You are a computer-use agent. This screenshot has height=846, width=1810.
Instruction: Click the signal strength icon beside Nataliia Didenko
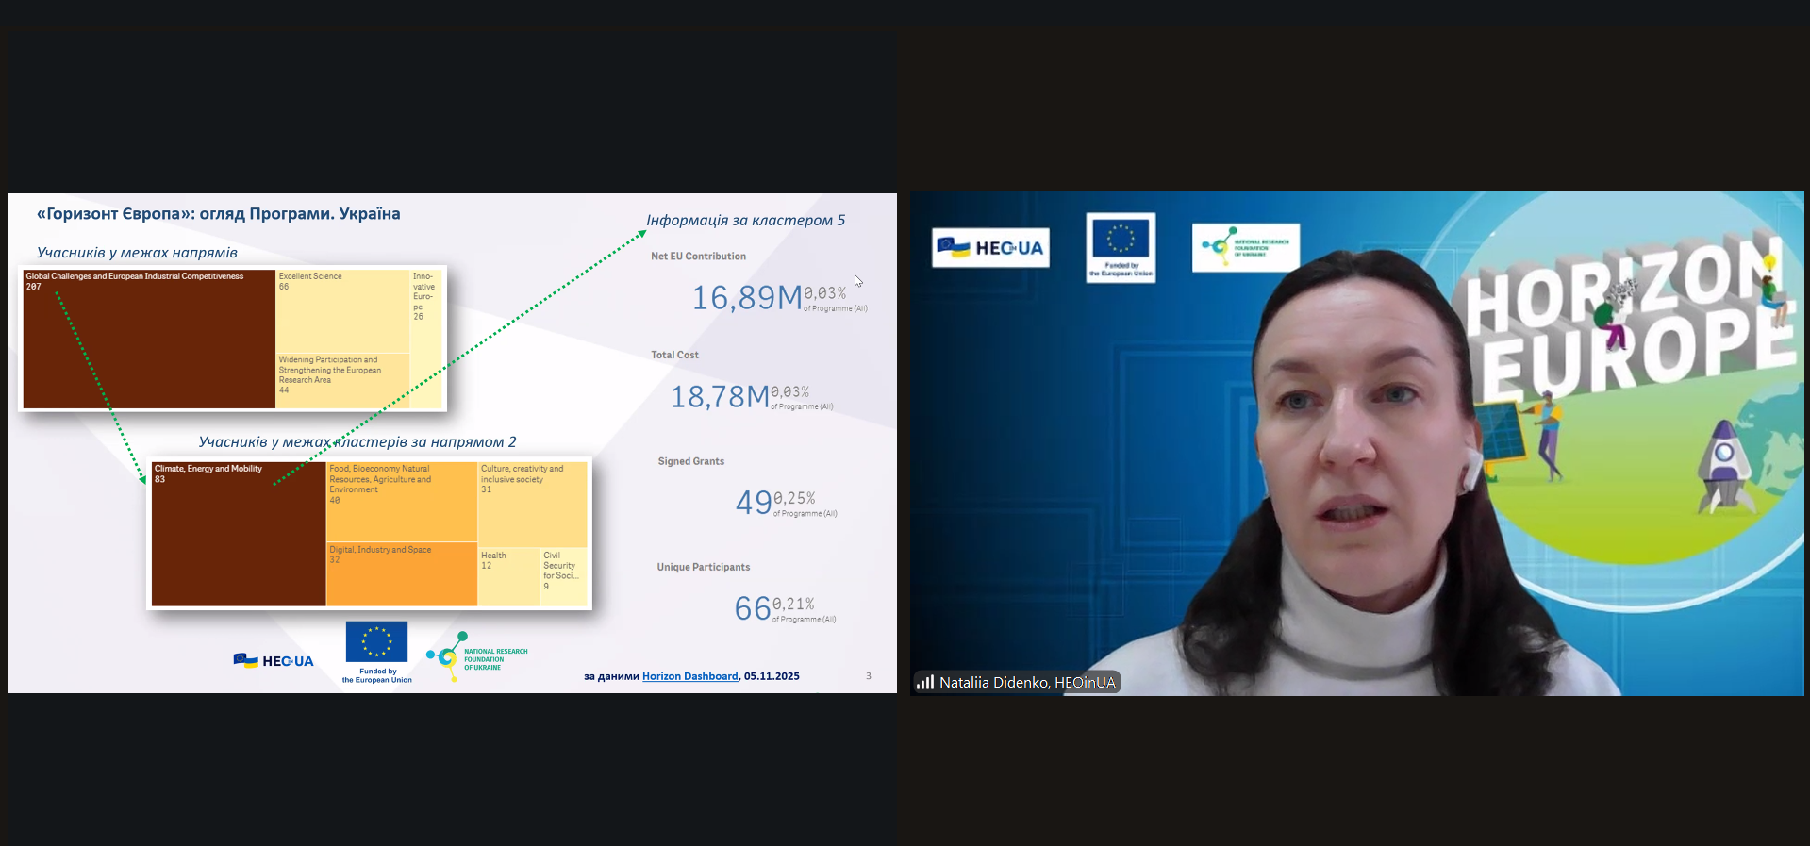[925, 682]
